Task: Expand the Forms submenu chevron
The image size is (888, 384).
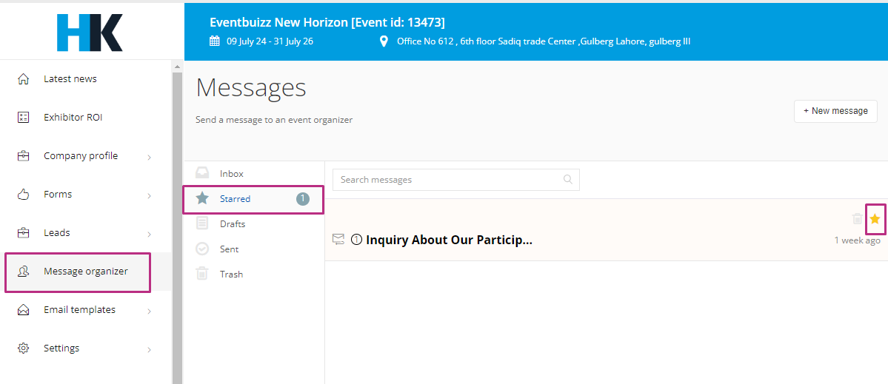Action: pos(150,195)
